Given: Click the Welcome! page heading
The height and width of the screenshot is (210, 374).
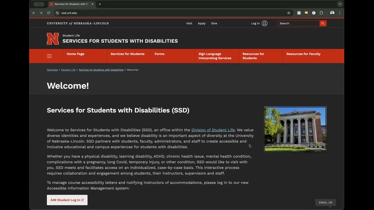Looking at the screenshot, I should (x=68, y=86).
